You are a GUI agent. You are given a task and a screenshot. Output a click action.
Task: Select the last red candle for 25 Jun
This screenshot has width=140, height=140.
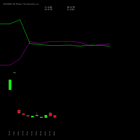[55, 116]
